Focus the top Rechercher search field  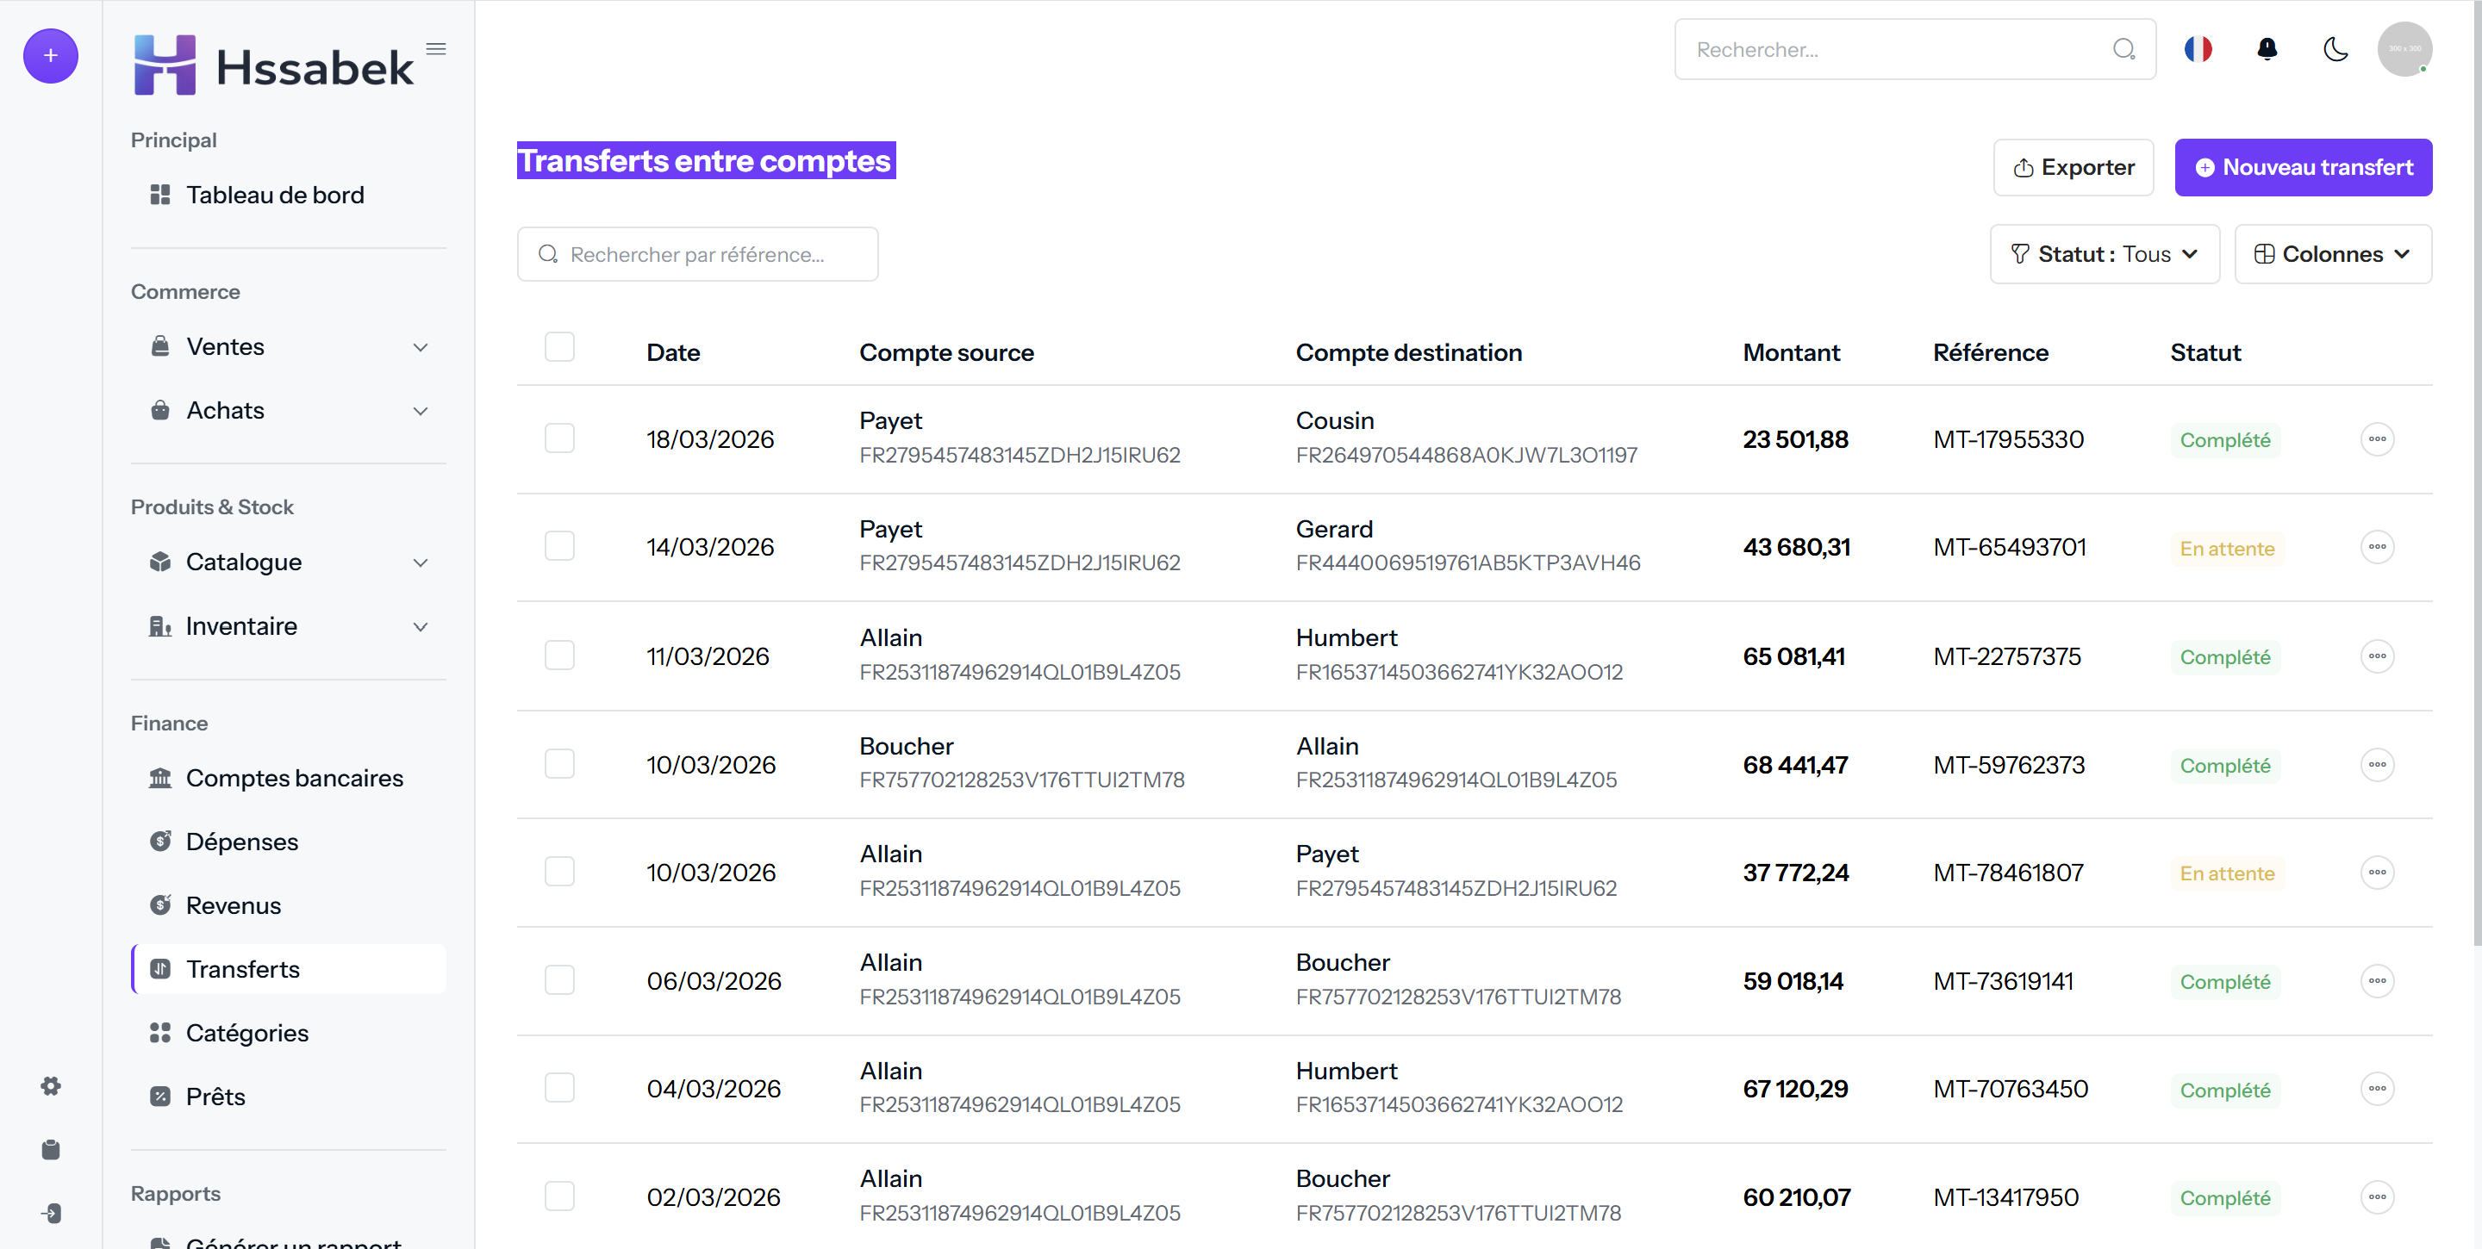1914,49
